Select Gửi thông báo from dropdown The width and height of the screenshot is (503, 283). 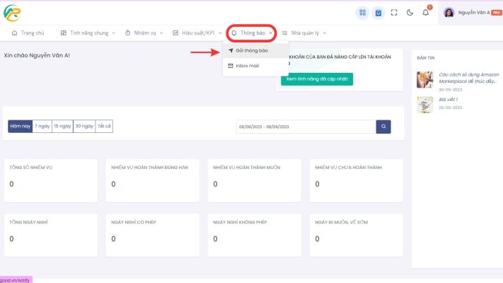pos(255,50)
